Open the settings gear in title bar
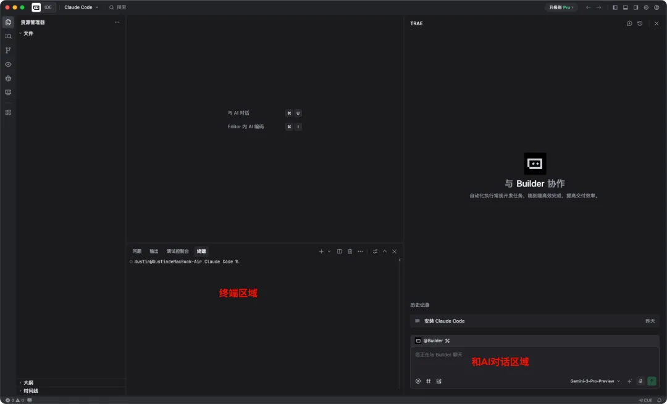 646,7
